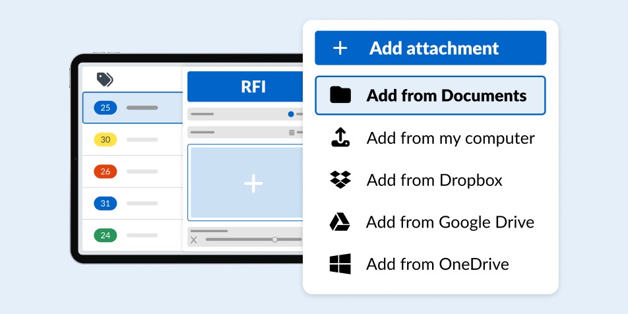This screenshot has height=314, width=628.
Task: Select the list row numbered 25
Action: pyautogui.click(x=132, y=108)
